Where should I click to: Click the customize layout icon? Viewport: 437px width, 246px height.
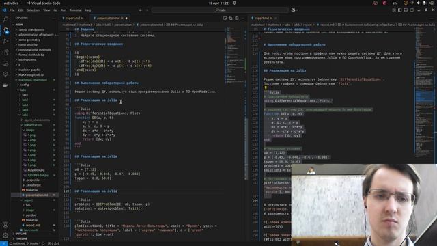394,10
